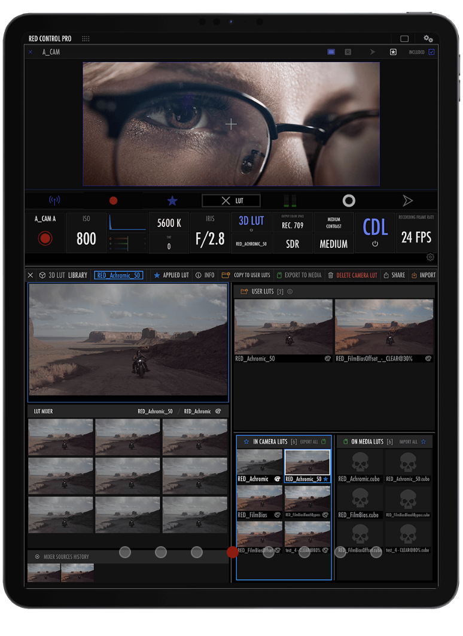The width and height of the screenshot is (463, 636).
Task: Click Delete Camera LUT
Action: [x=352, y=275]
